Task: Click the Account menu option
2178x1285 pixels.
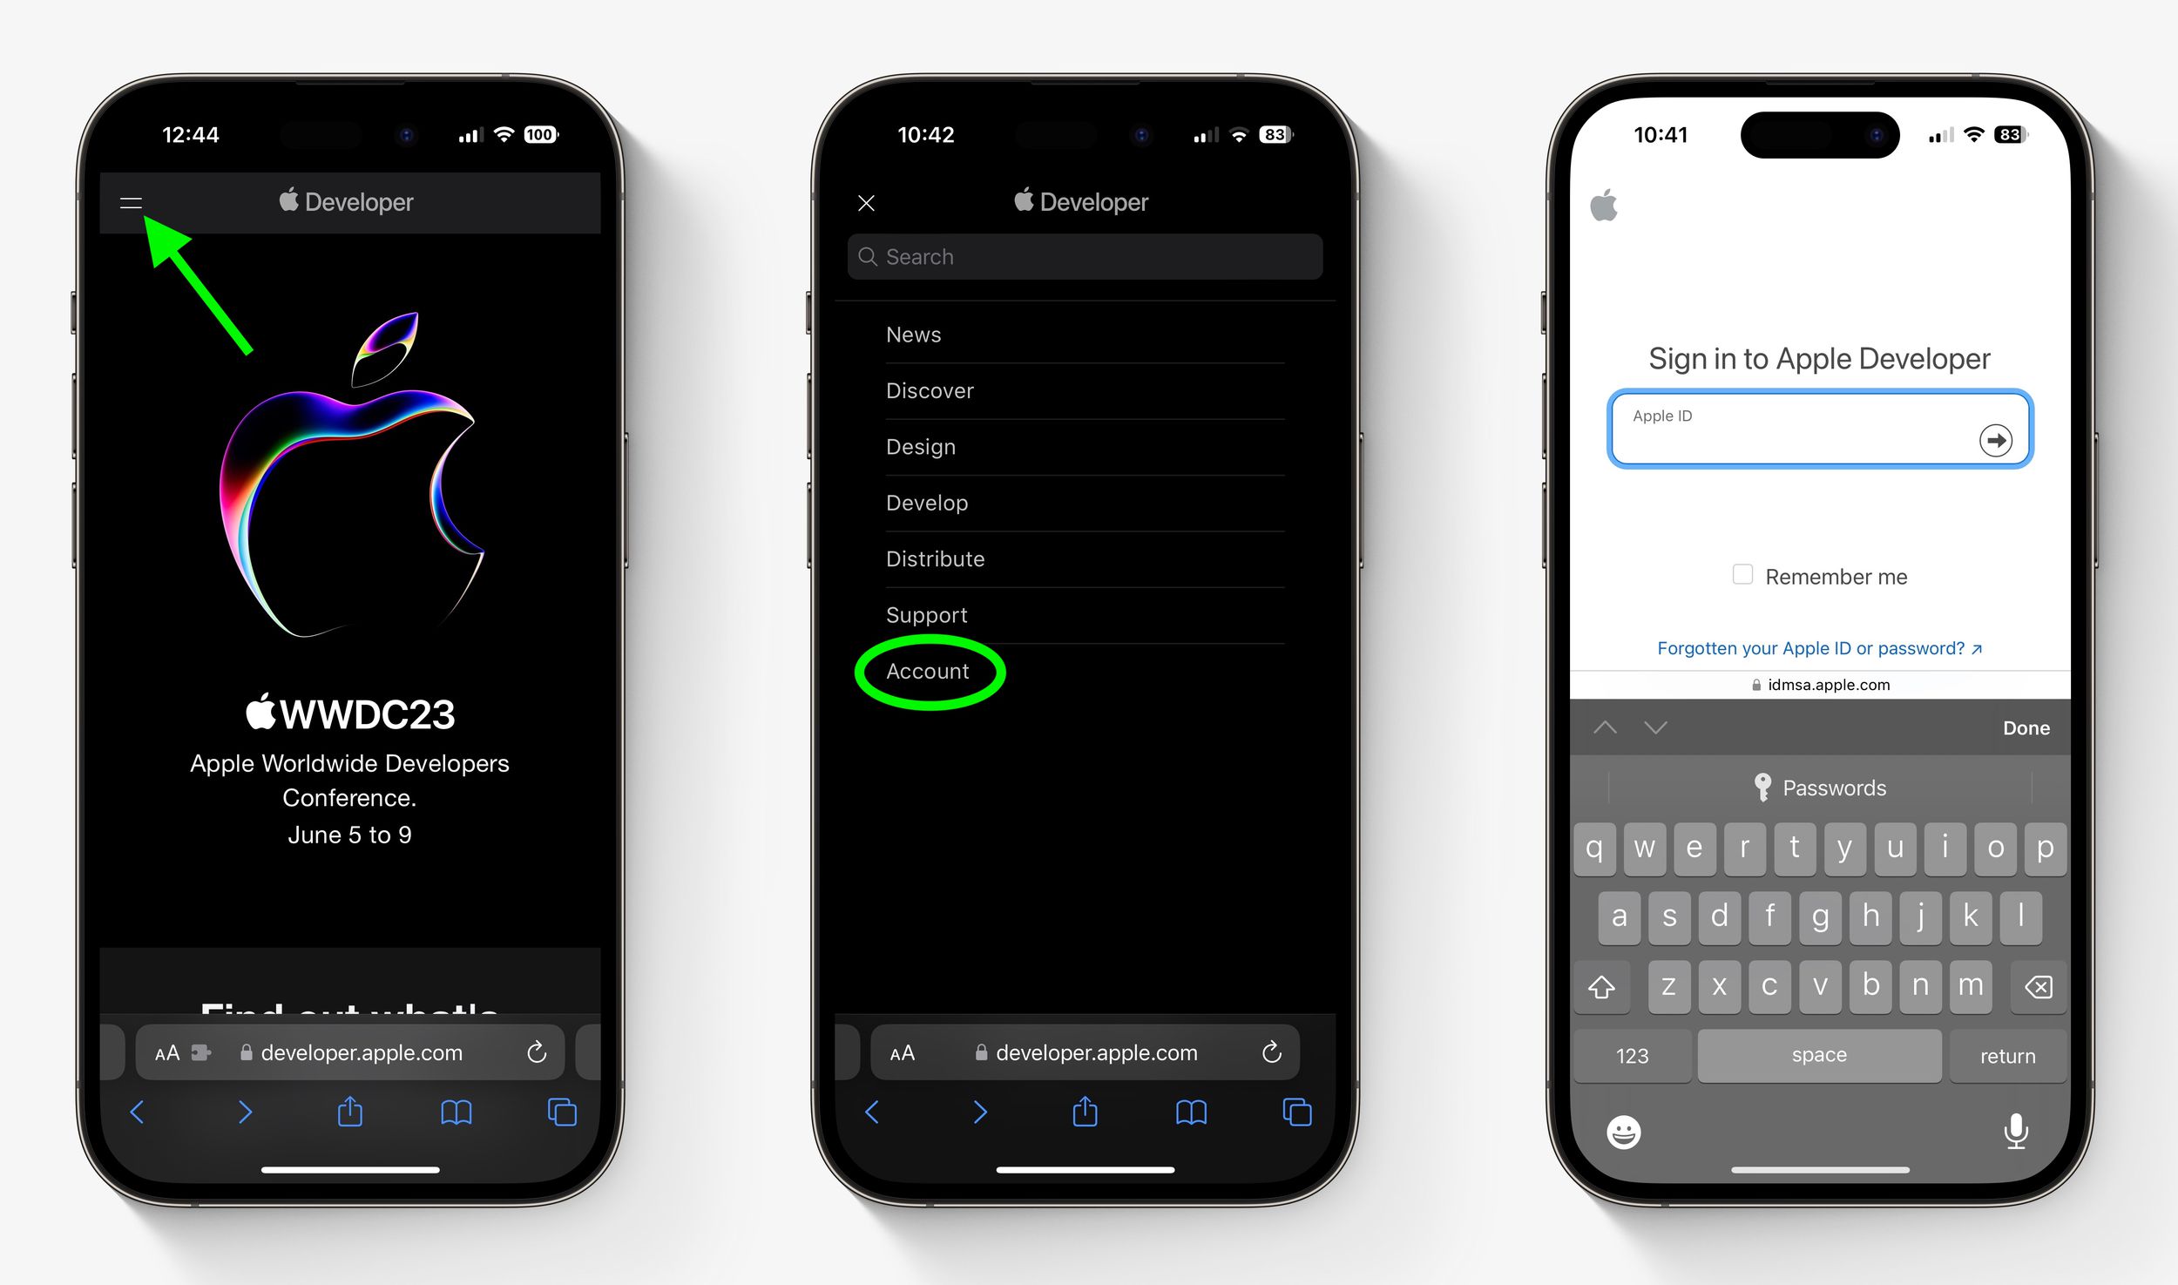Action: (x=925, y=672)
